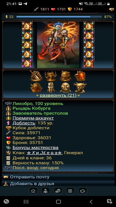Open Бонусы мастерства link
The width and height of the screenshot is (116, 207).
point(36,147)
